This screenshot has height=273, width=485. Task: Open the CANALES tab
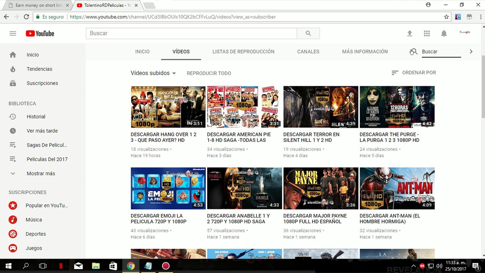click(x=308, y=52)
